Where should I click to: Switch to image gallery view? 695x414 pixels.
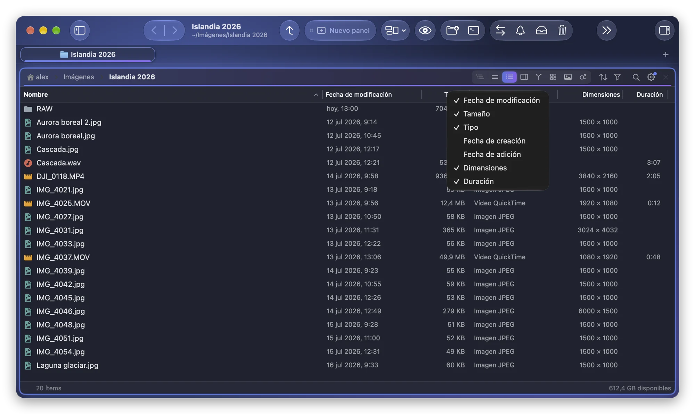(568, 77)
